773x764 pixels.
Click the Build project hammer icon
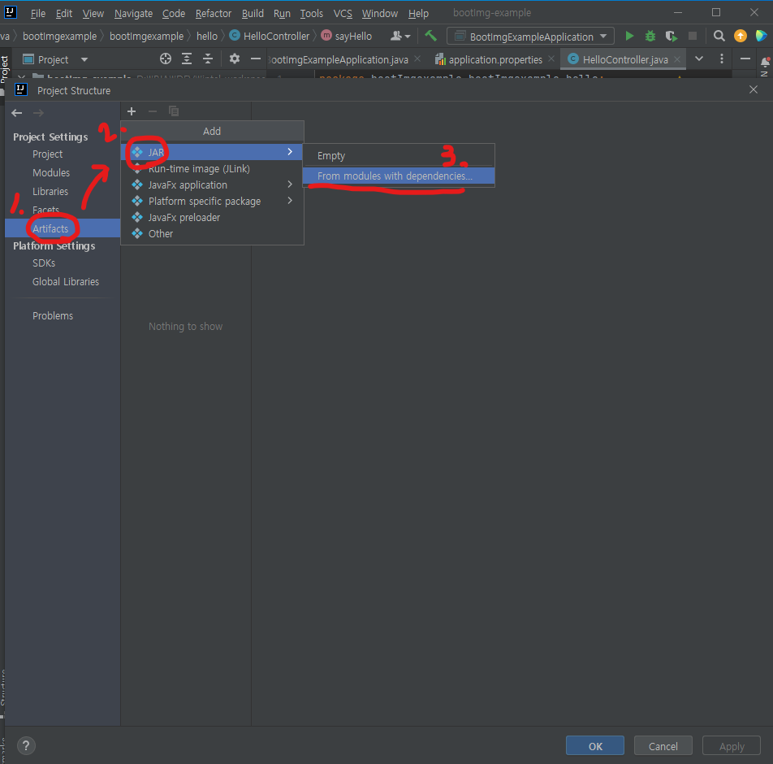tap(431, 36)
